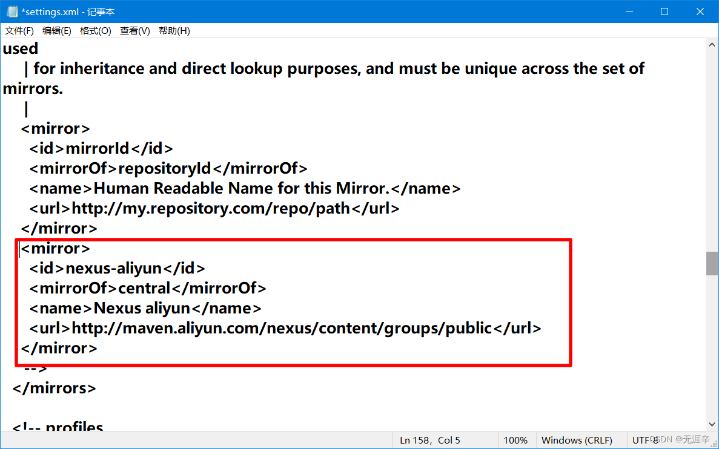Click the scrollbar up arrow

click(x=712, y=44)
